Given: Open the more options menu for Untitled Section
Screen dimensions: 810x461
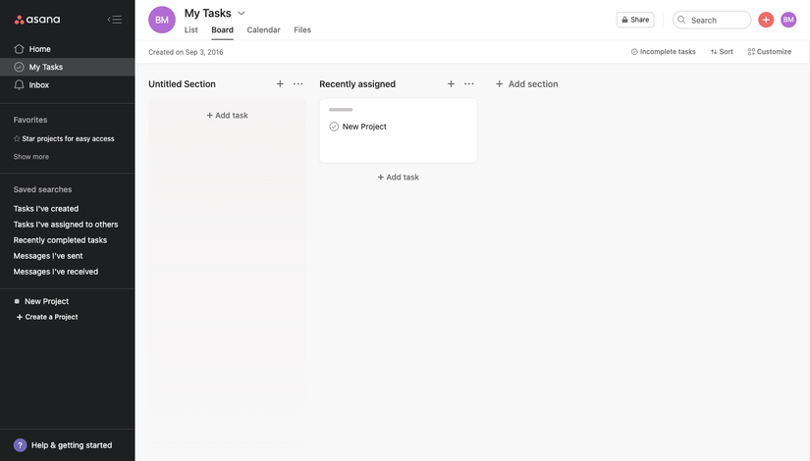Looking at the screenshot, I should pyautogui.click(x=298, y=83).
